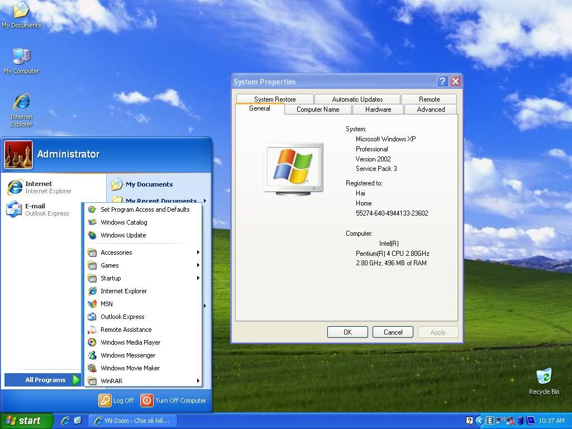This screenshot has width=572, height=429.
Task: Launch Internet Explorer from Quick Launch
Action: pos(66,421)
